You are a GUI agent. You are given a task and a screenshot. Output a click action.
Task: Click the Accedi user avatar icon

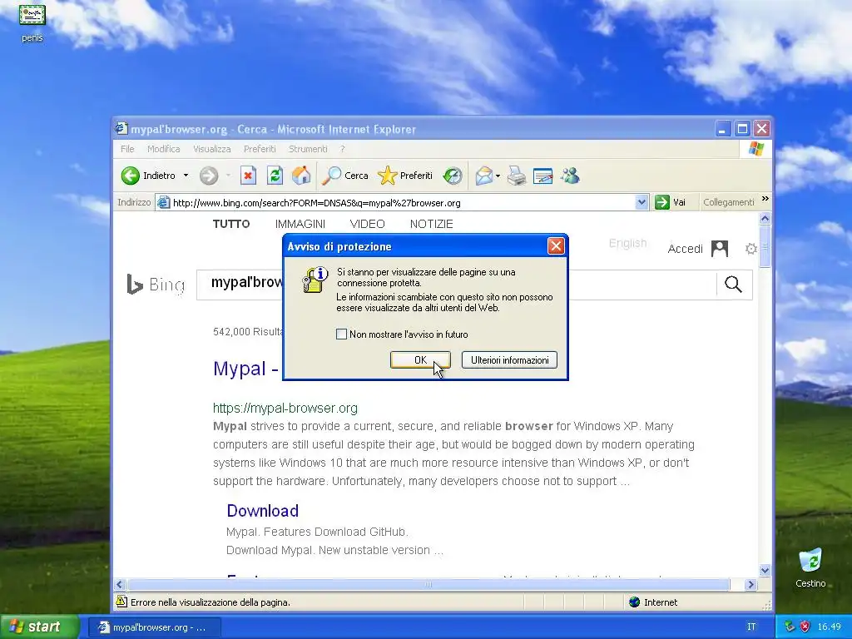pyautogui.click(x=720, y=249)
